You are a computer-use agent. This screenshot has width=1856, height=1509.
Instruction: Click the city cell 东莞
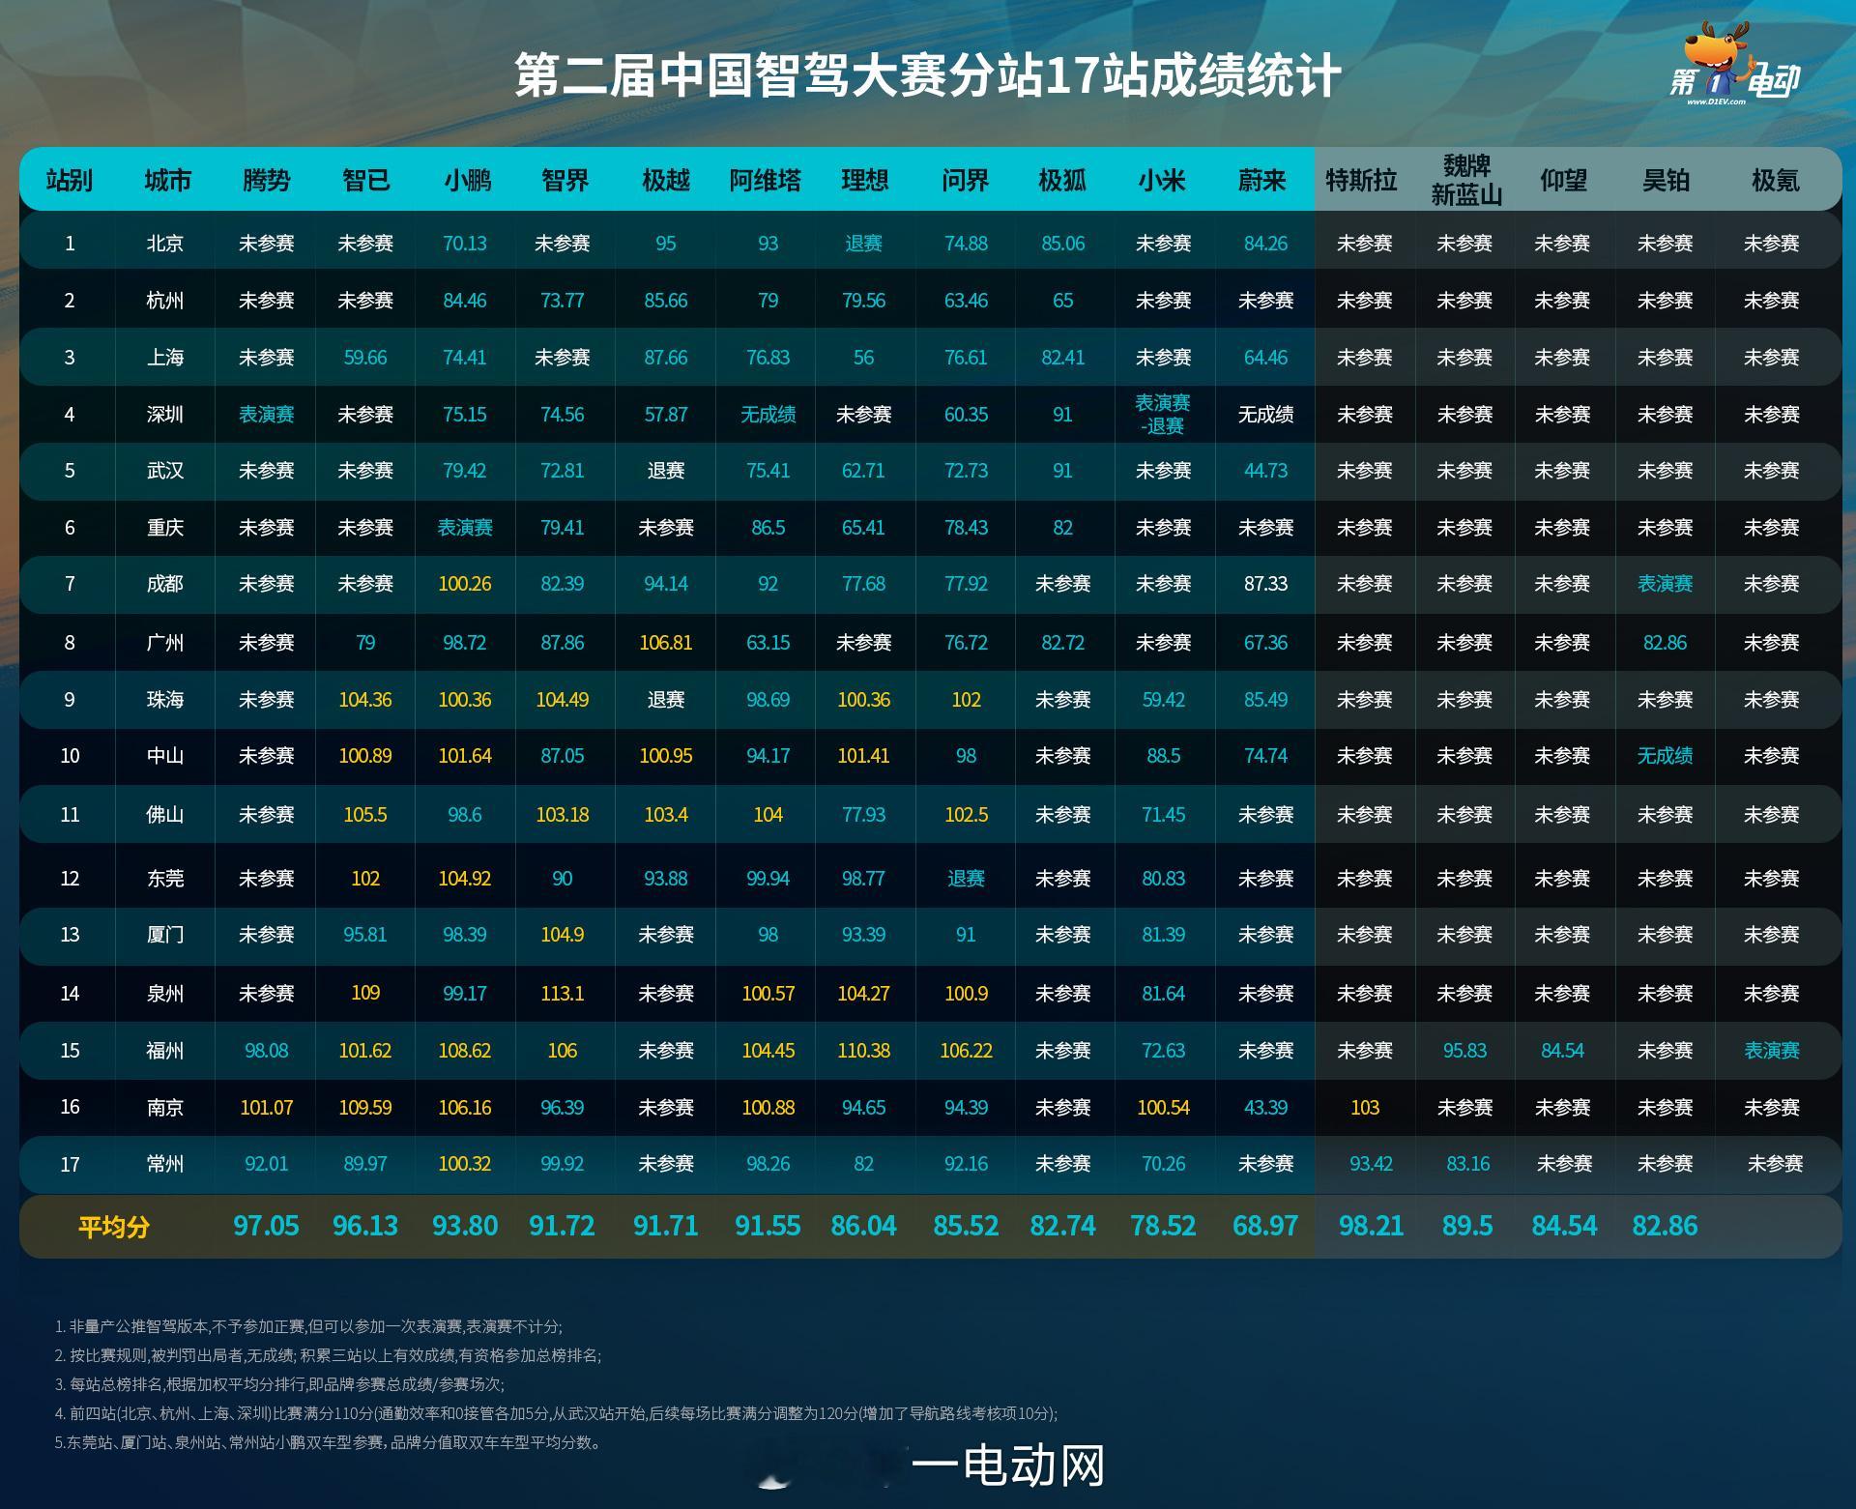click(x=165, y=879)
